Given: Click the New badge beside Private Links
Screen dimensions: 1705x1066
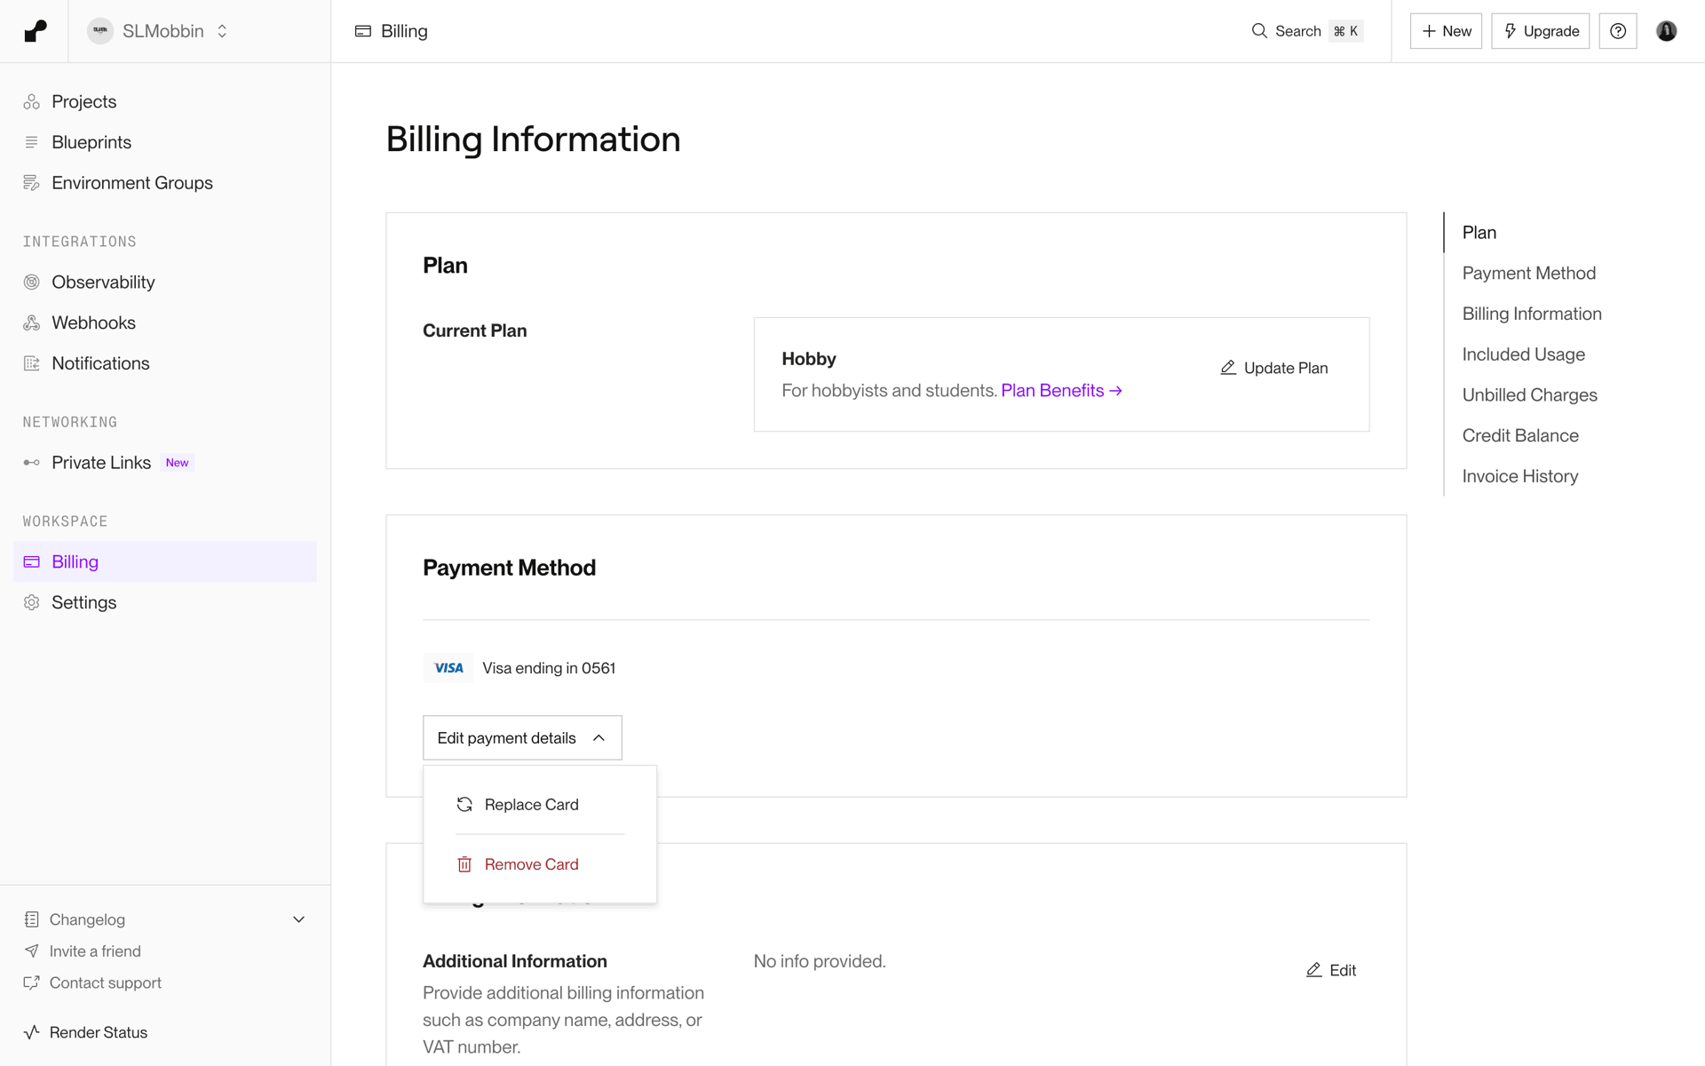Looking at the screenshot, I should [x=177, y=463].
